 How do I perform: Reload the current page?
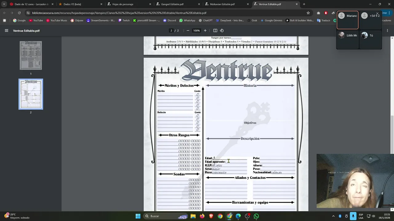point(19,13)
